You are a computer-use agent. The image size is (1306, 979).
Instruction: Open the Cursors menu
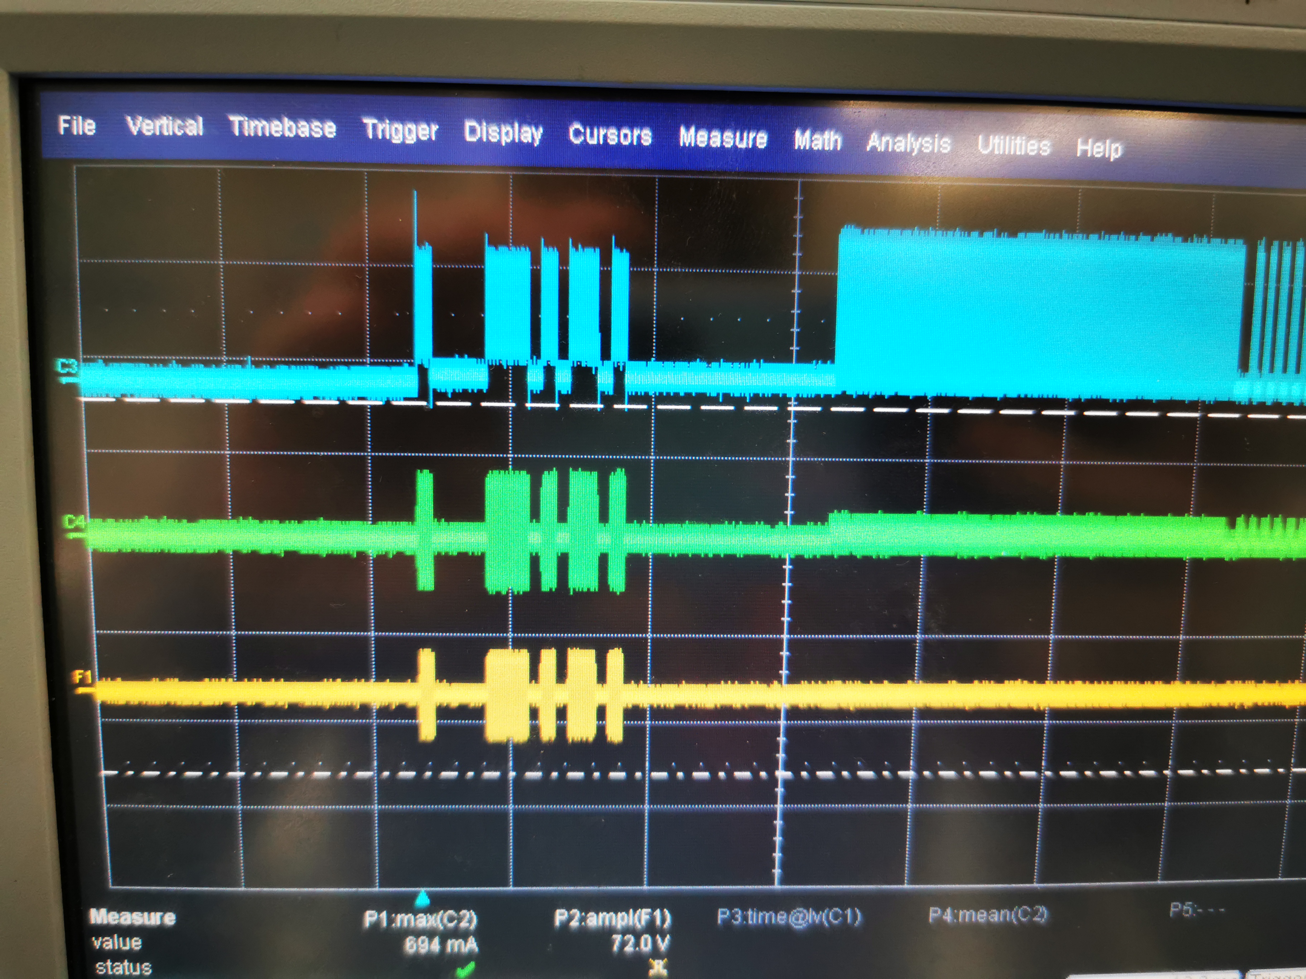[x=610, y=135]
